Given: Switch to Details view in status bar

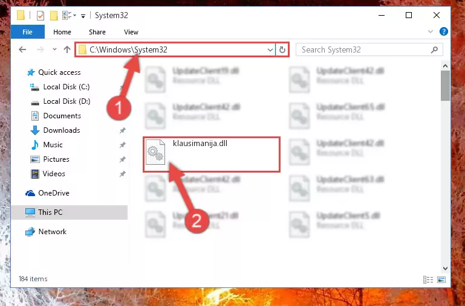Looking at the screenshot, I should pyautogui.click(x=428, y=279).
